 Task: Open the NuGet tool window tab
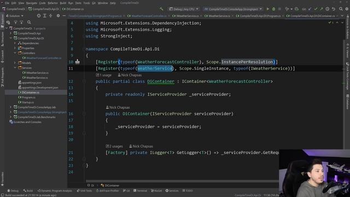pos(156,190)
